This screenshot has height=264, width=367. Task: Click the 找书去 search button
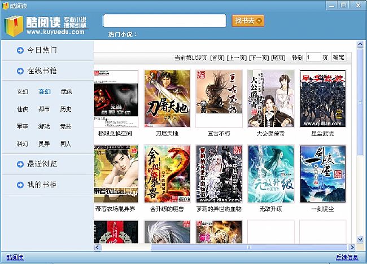[248, 21]
